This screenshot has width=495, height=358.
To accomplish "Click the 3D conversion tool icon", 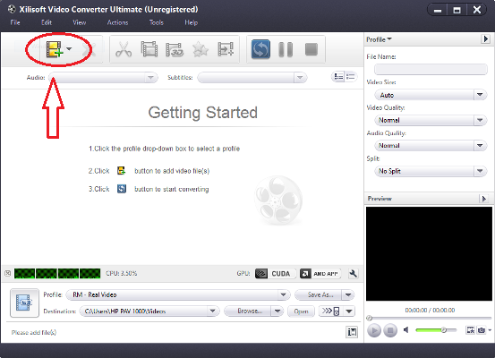I will click(x=175, y=49).
